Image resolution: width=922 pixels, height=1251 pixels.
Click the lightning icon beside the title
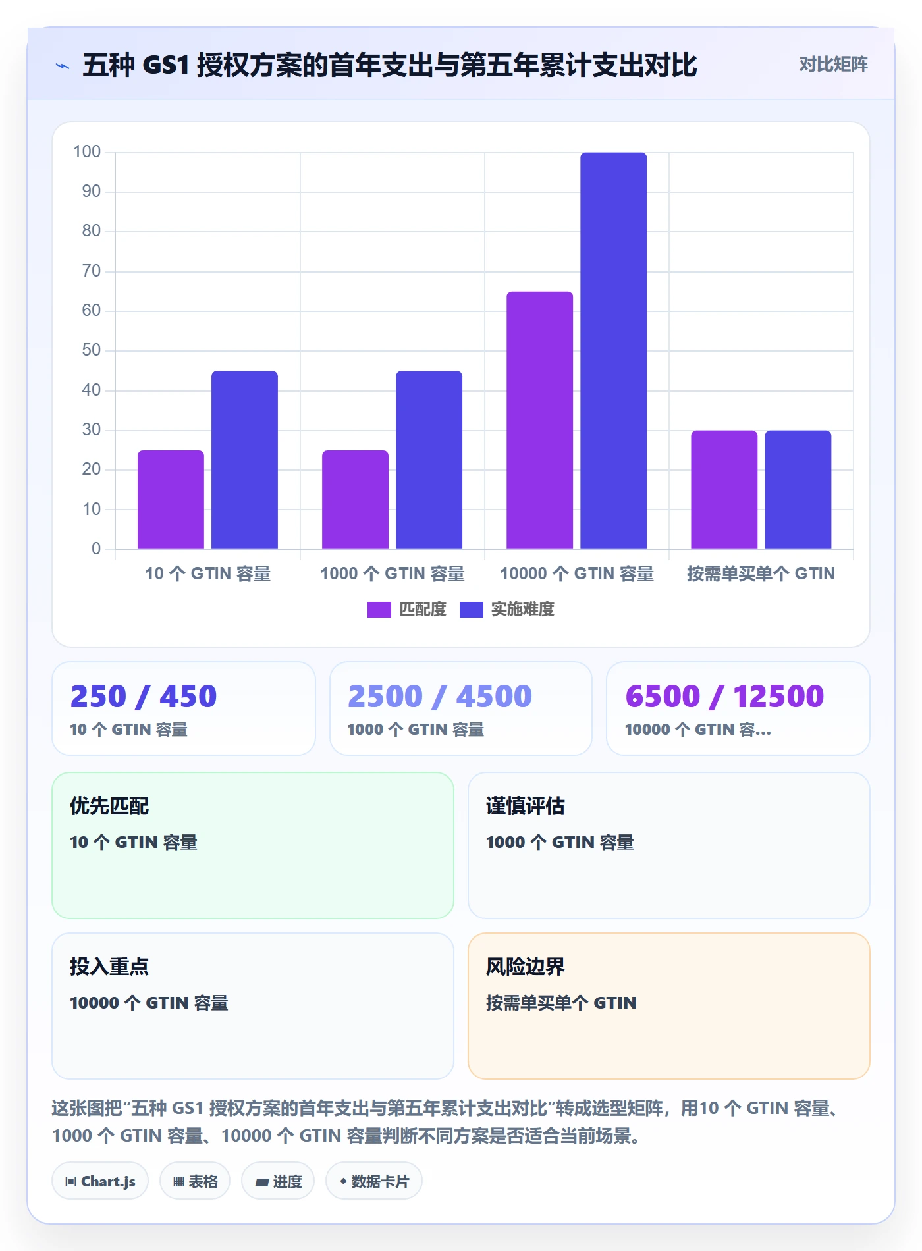pos(63,66)
